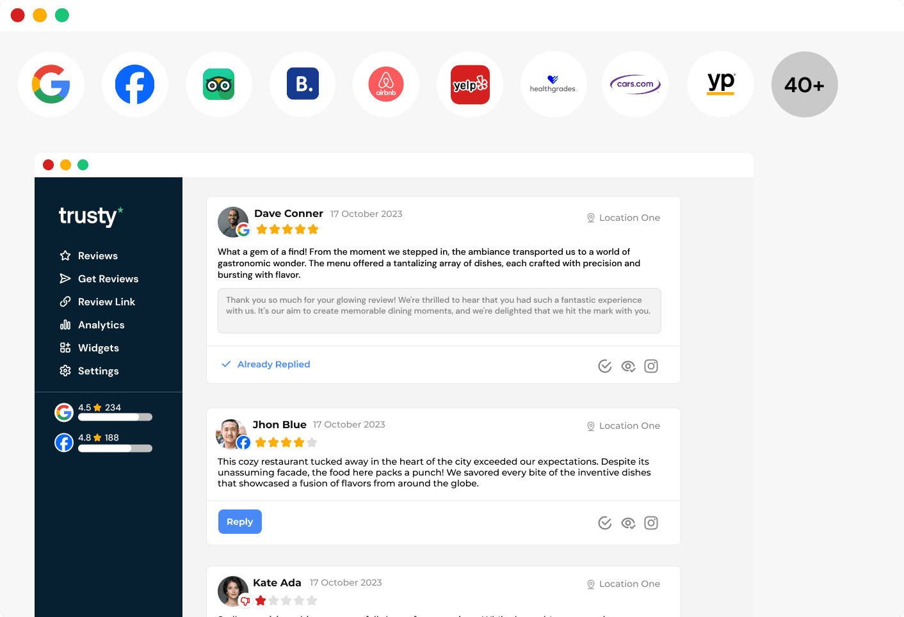Click the YP yellow pages icon

(x=720, y=84)
